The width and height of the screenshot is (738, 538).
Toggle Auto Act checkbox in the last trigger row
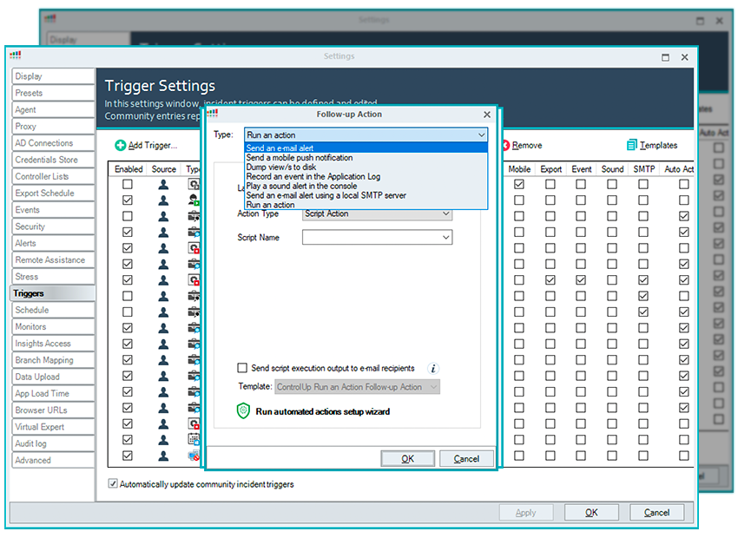[x=684, y=456]
